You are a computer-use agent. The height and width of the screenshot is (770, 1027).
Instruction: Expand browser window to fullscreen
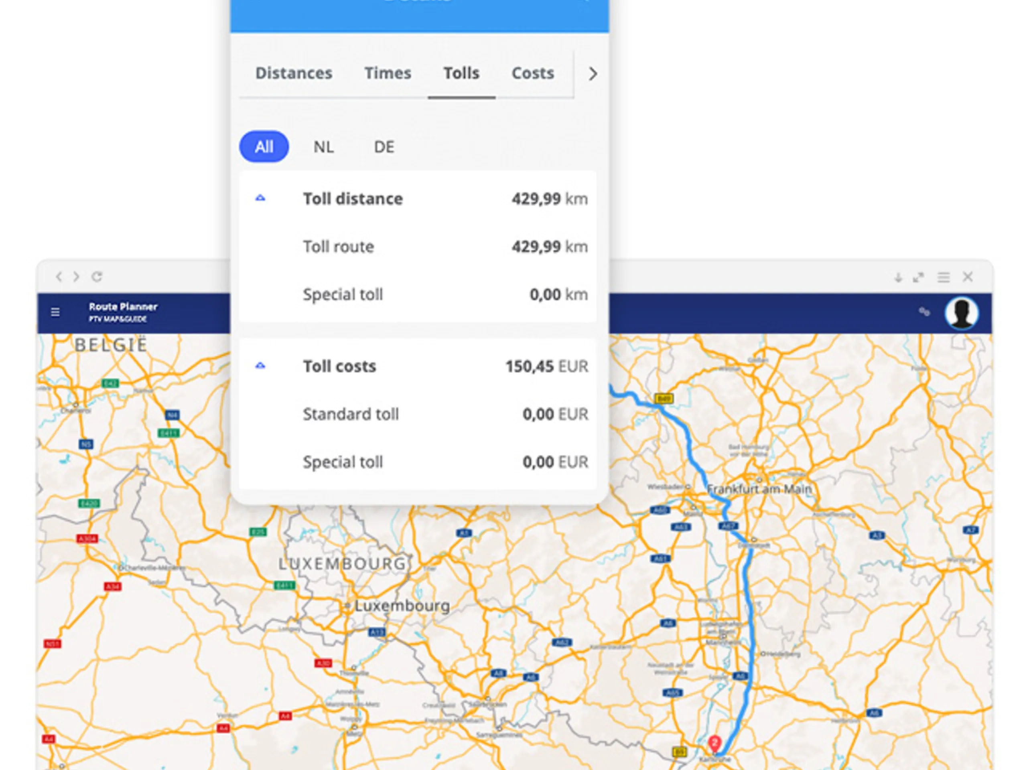click(x=918, y=278)
